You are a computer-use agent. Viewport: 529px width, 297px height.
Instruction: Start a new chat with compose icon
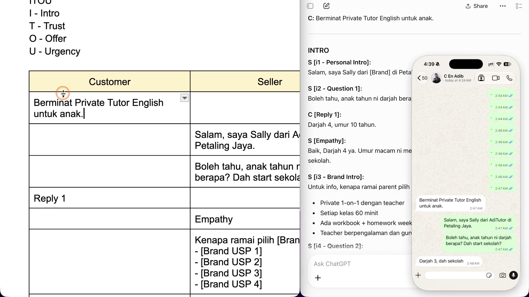pyautogui.click(x=326, y=6)
